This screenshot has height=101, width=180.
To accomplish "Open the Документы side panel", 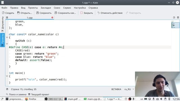I will point(3,24).
